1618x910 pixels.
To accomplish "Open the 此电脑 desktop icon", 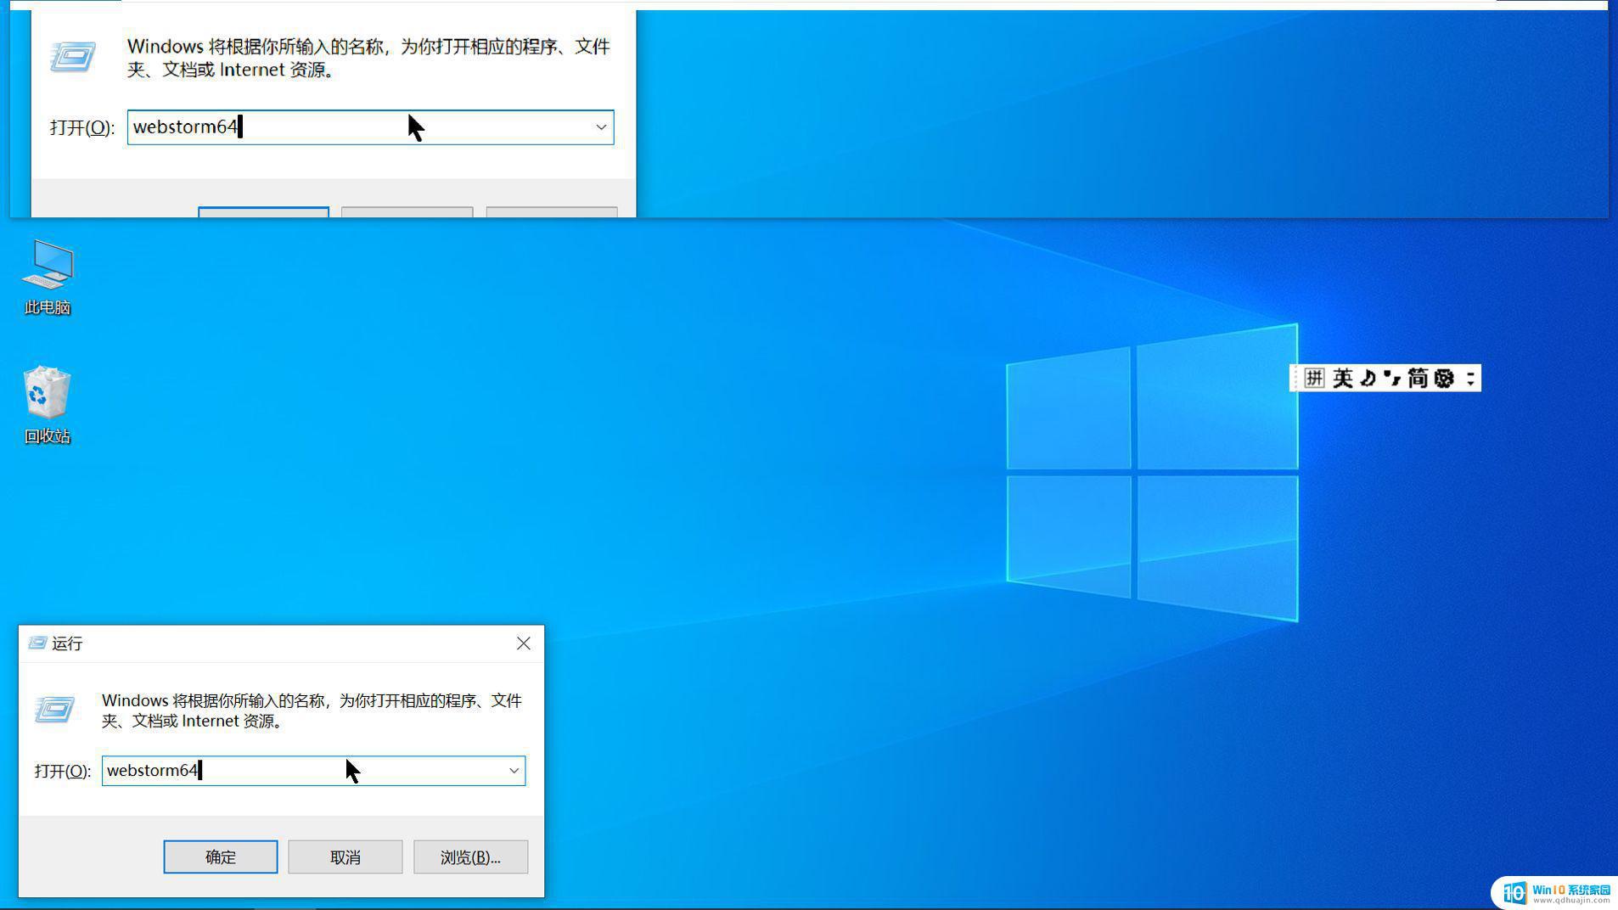I will pyautogui.click(x=48, y=277).
